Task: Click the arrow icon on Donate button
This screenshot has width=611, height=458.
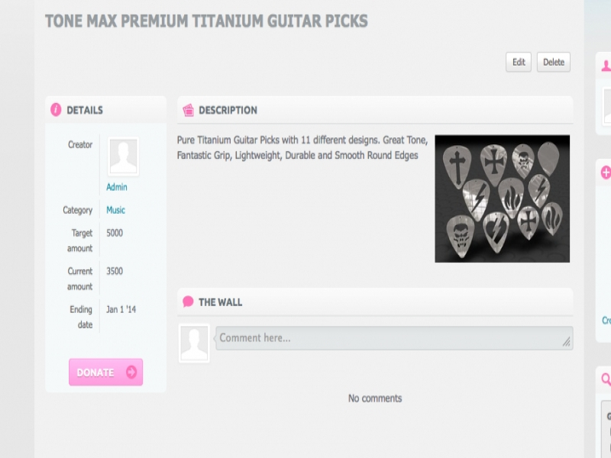Action: (131, 373)
